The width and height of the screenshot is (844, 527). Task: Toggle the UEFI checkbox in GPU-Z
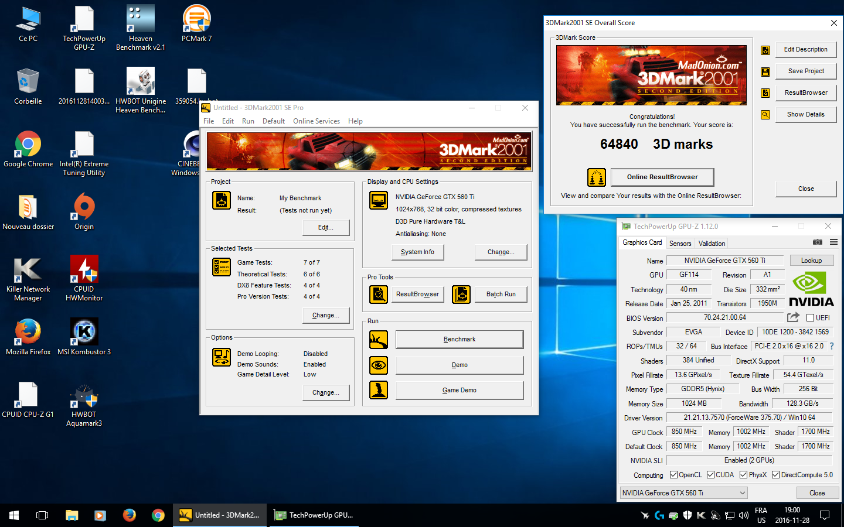pos(810,317)
